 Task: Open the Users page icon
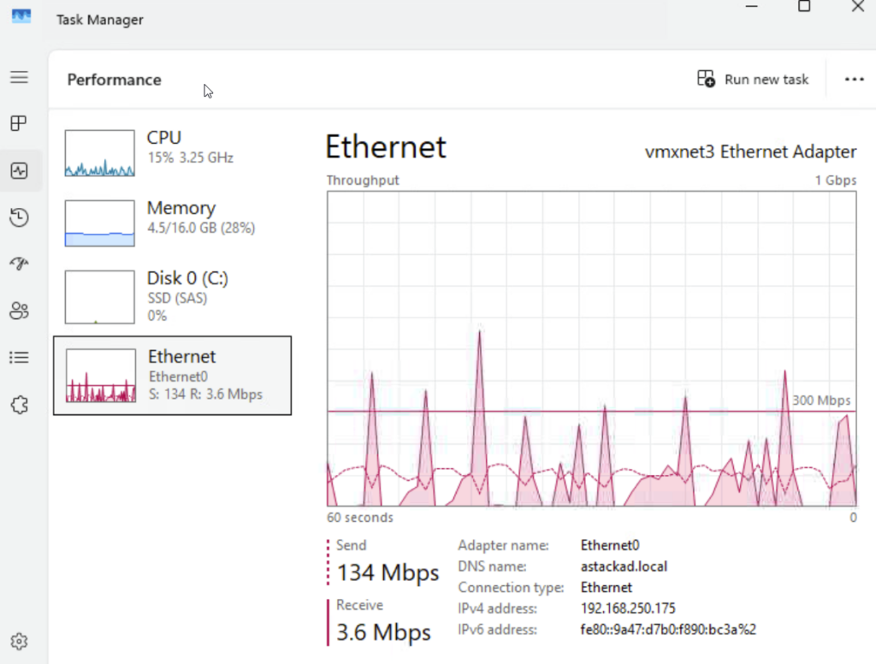(19, 311)
